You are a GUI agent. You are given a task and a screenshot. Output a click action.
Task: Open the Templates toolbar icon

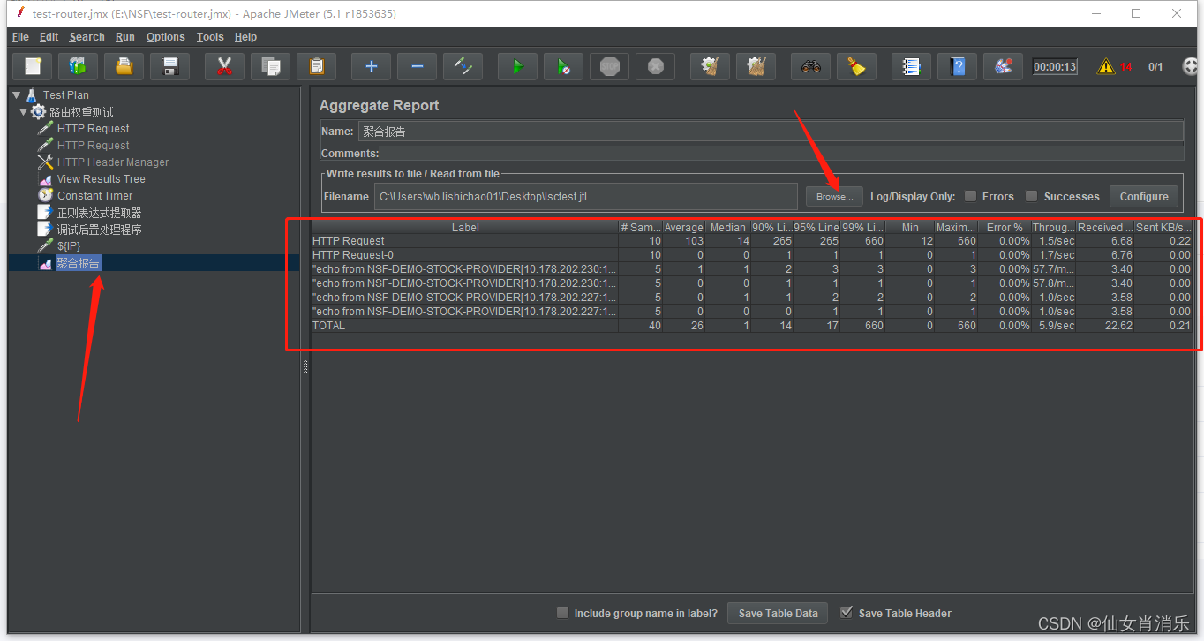click(79, 66)
